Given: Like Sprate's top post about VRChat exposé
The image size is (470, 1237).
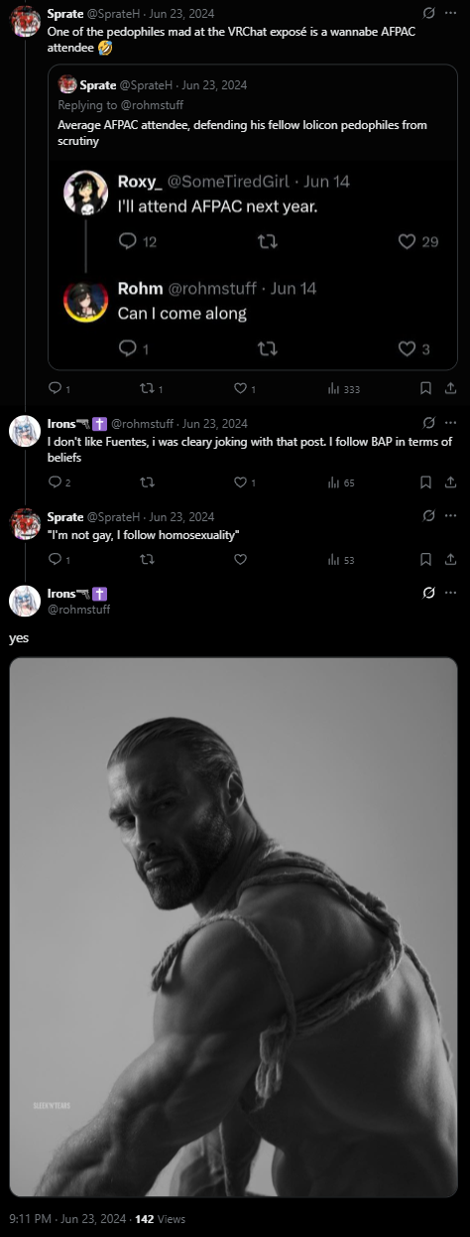Looking at the screenshot, I should (245, 389).
